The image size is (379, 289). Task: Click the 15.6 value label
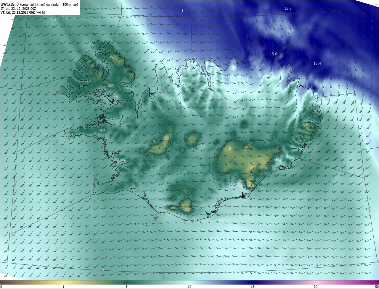(273, 54)
